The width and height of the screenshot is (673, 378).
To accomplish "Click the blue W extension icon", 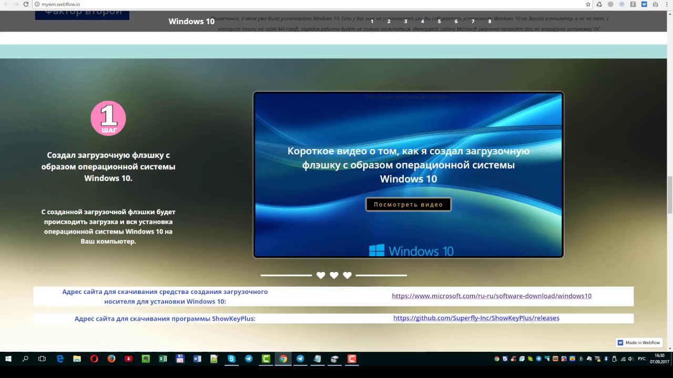I will 644,4.
